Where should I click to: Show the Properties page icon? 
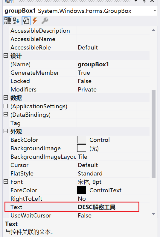coord(26,21)
